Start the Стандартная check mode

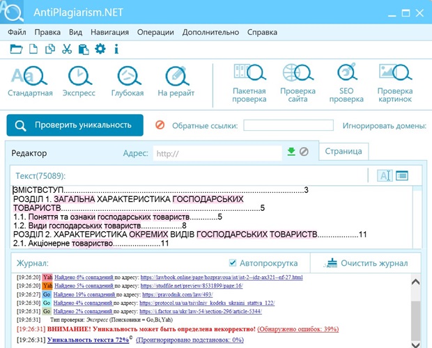30,81
